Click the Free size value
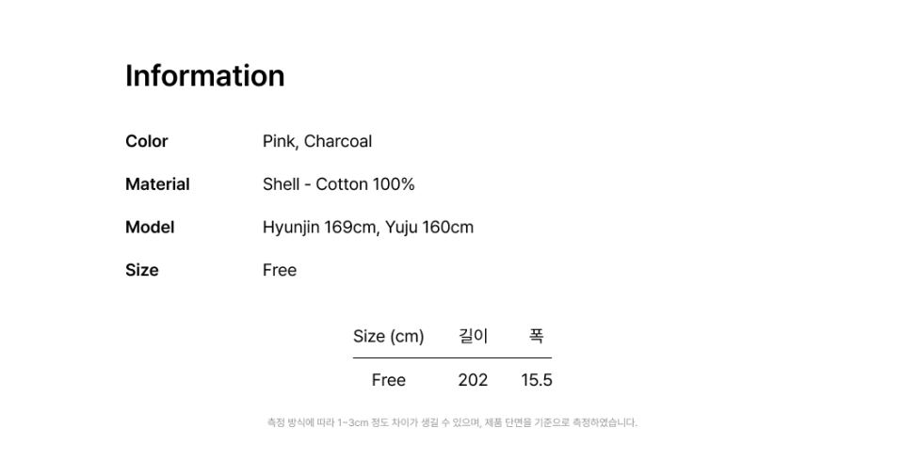 (280, 270)
